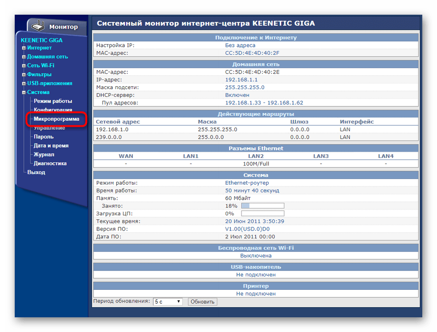Collapse the Система tree node
The width and height of the screenshot is (437, 332).
24,92
